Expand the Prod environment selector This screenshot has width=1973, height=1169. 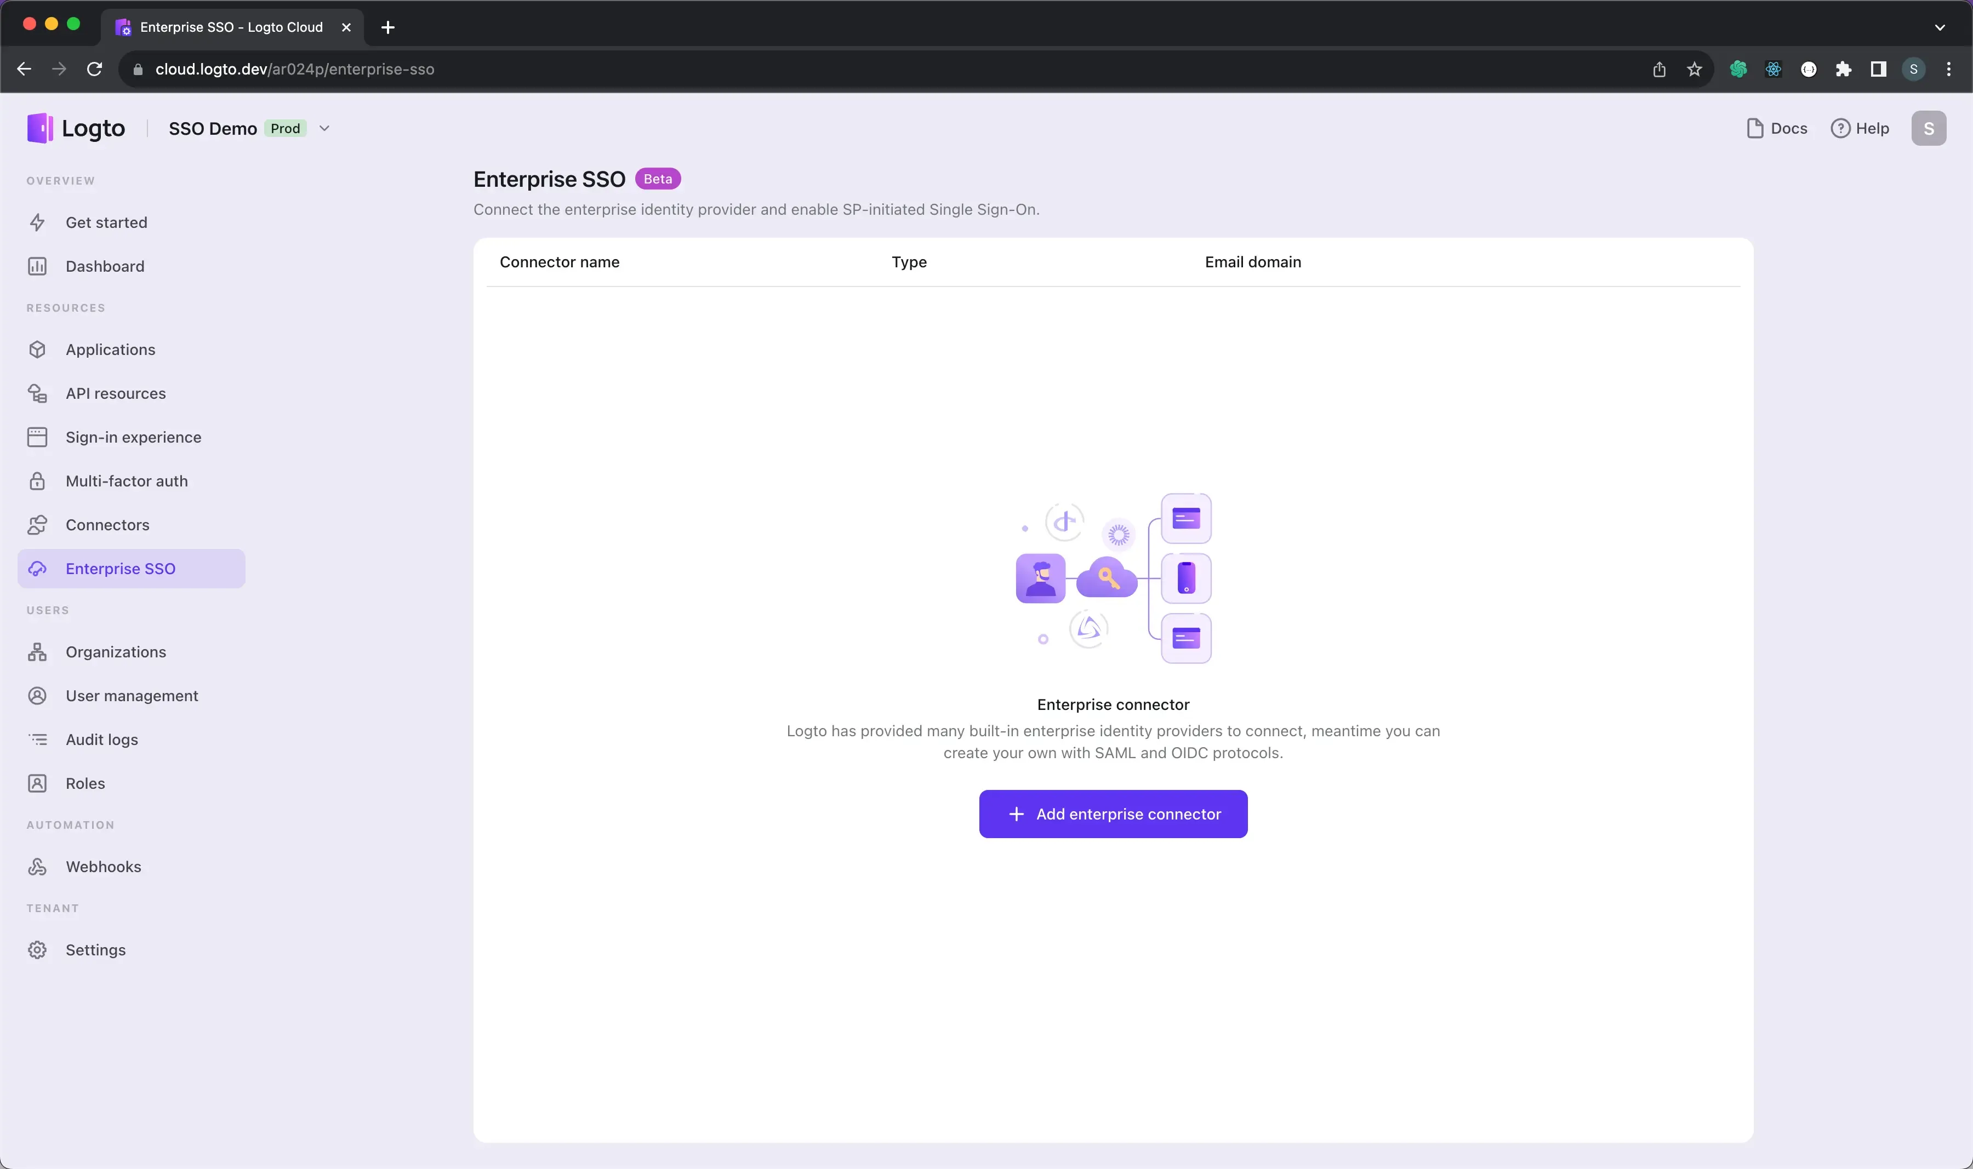click(324, 128)
